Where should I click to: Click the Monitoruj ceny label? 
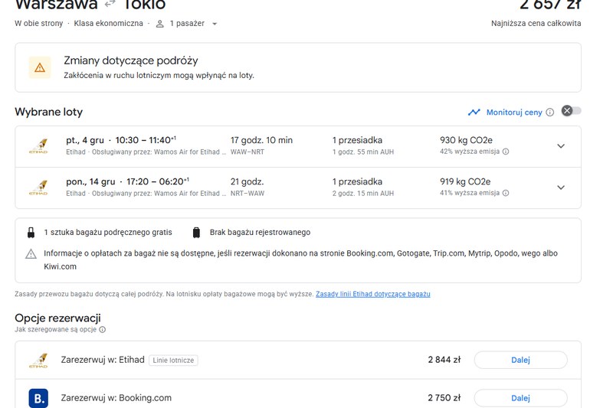pyautogui.click(x=514, y=113)
